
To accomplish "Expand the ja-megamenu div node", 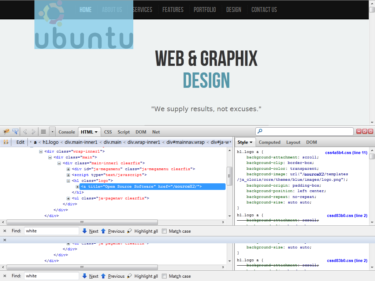I will pos(68,169).
